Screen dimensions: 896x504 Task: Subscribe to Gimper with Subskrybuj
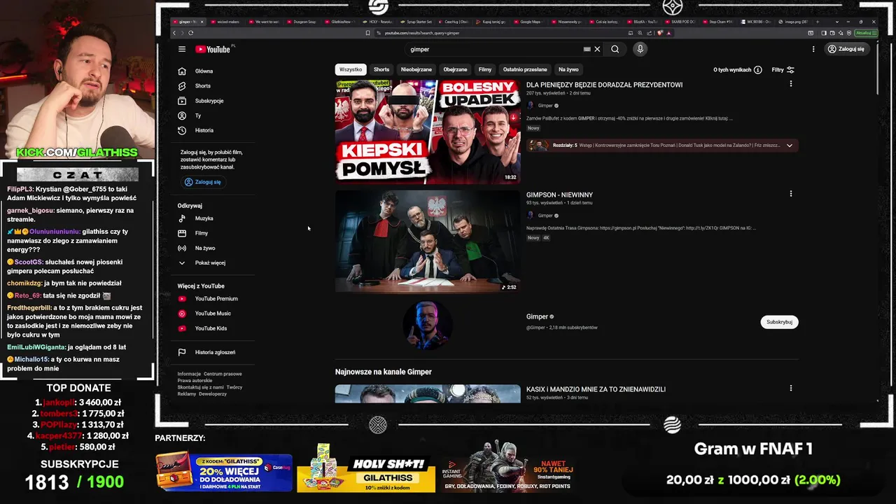(x=779, y=322)
